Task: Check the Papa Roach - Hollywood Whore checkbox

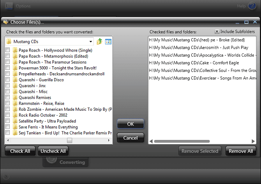Action: click(7, 50)
